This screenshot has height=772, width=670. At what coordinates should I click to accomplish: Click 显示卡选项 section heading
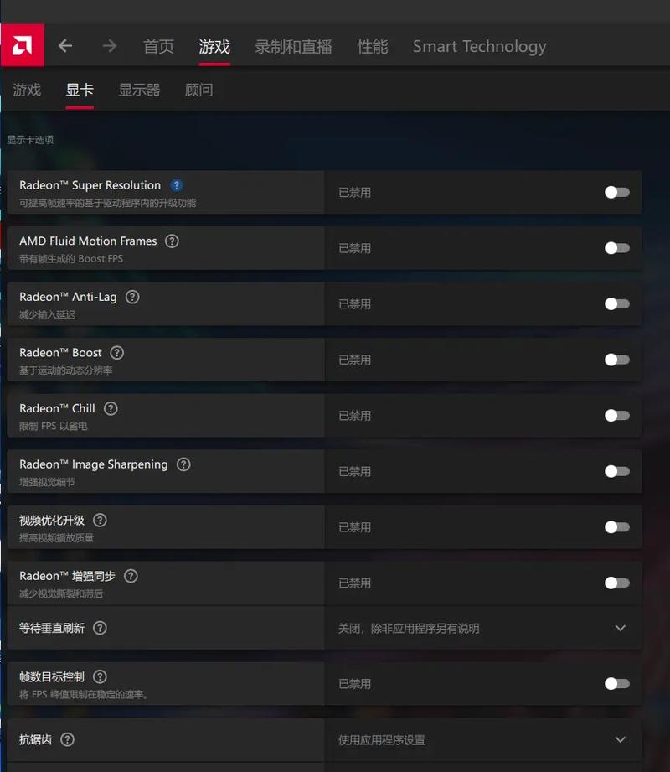(x=30, y=140)
